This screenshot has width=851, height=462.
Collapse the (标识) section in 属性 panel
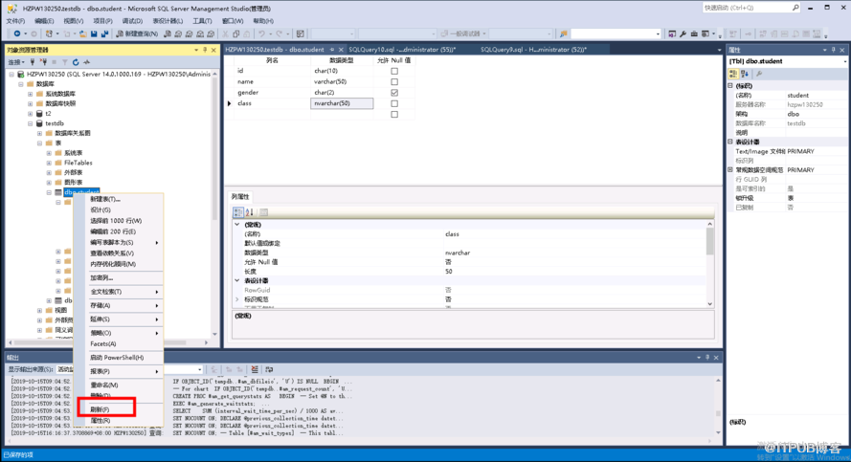coord(730,85)
